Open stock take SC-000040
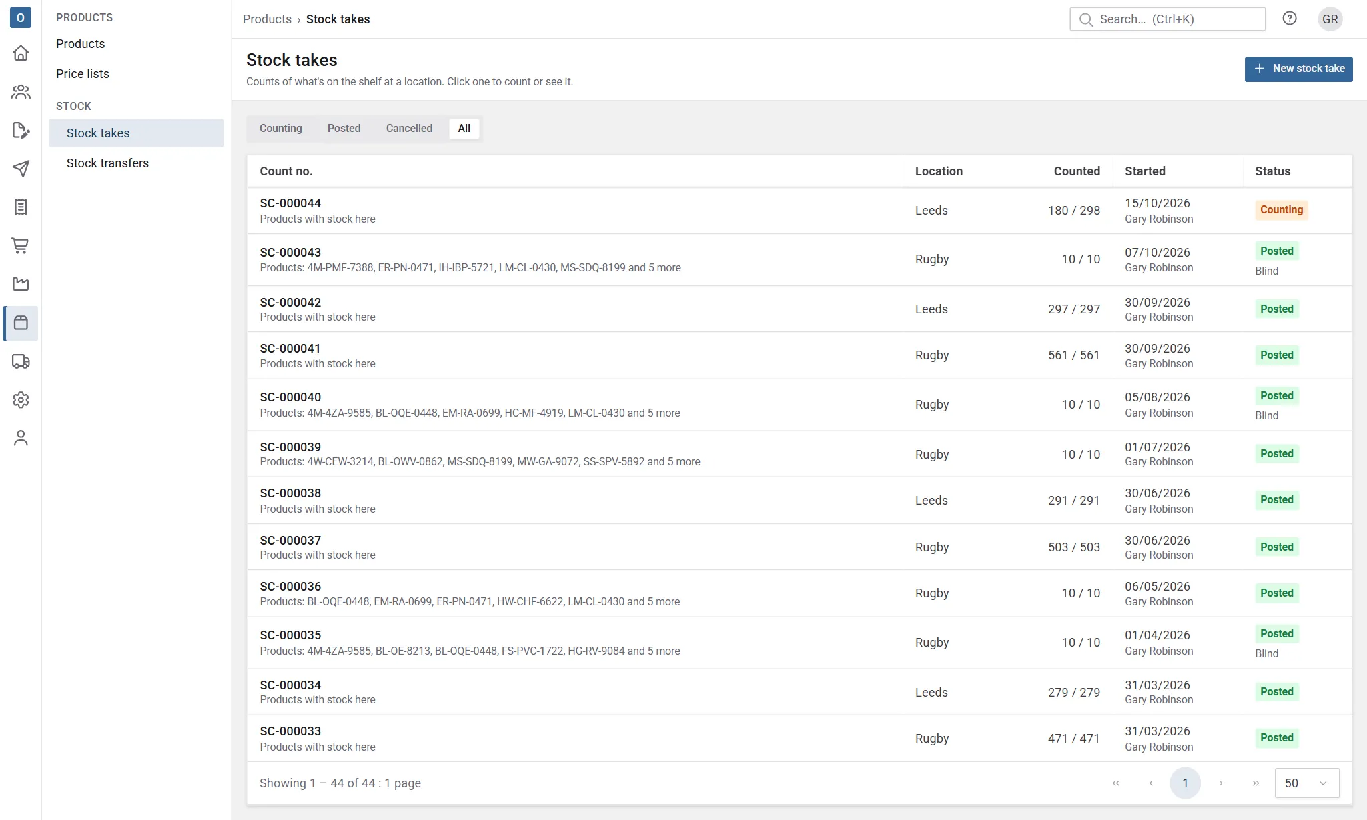 tap(799, 405)
